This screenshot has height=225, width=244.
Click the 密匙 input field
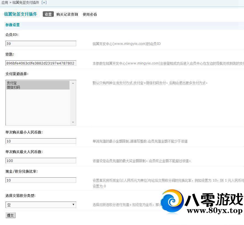[41, 63]
